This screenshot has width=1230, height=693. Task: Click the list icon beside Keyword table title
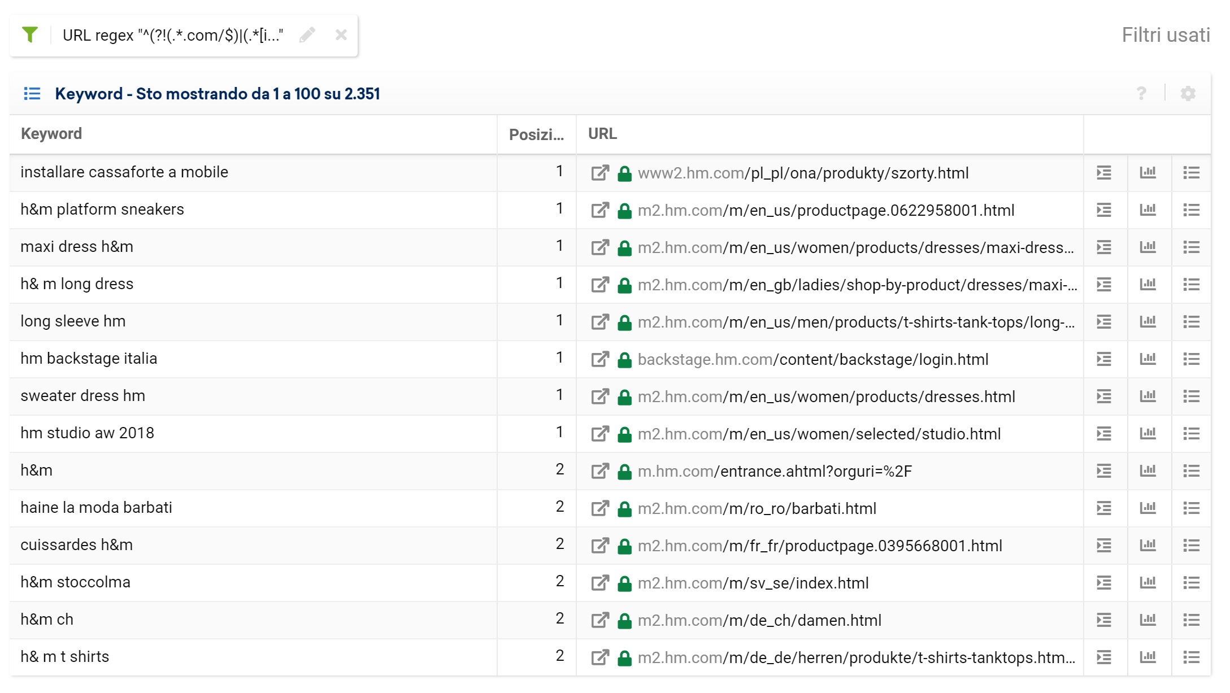click(32, 93)
